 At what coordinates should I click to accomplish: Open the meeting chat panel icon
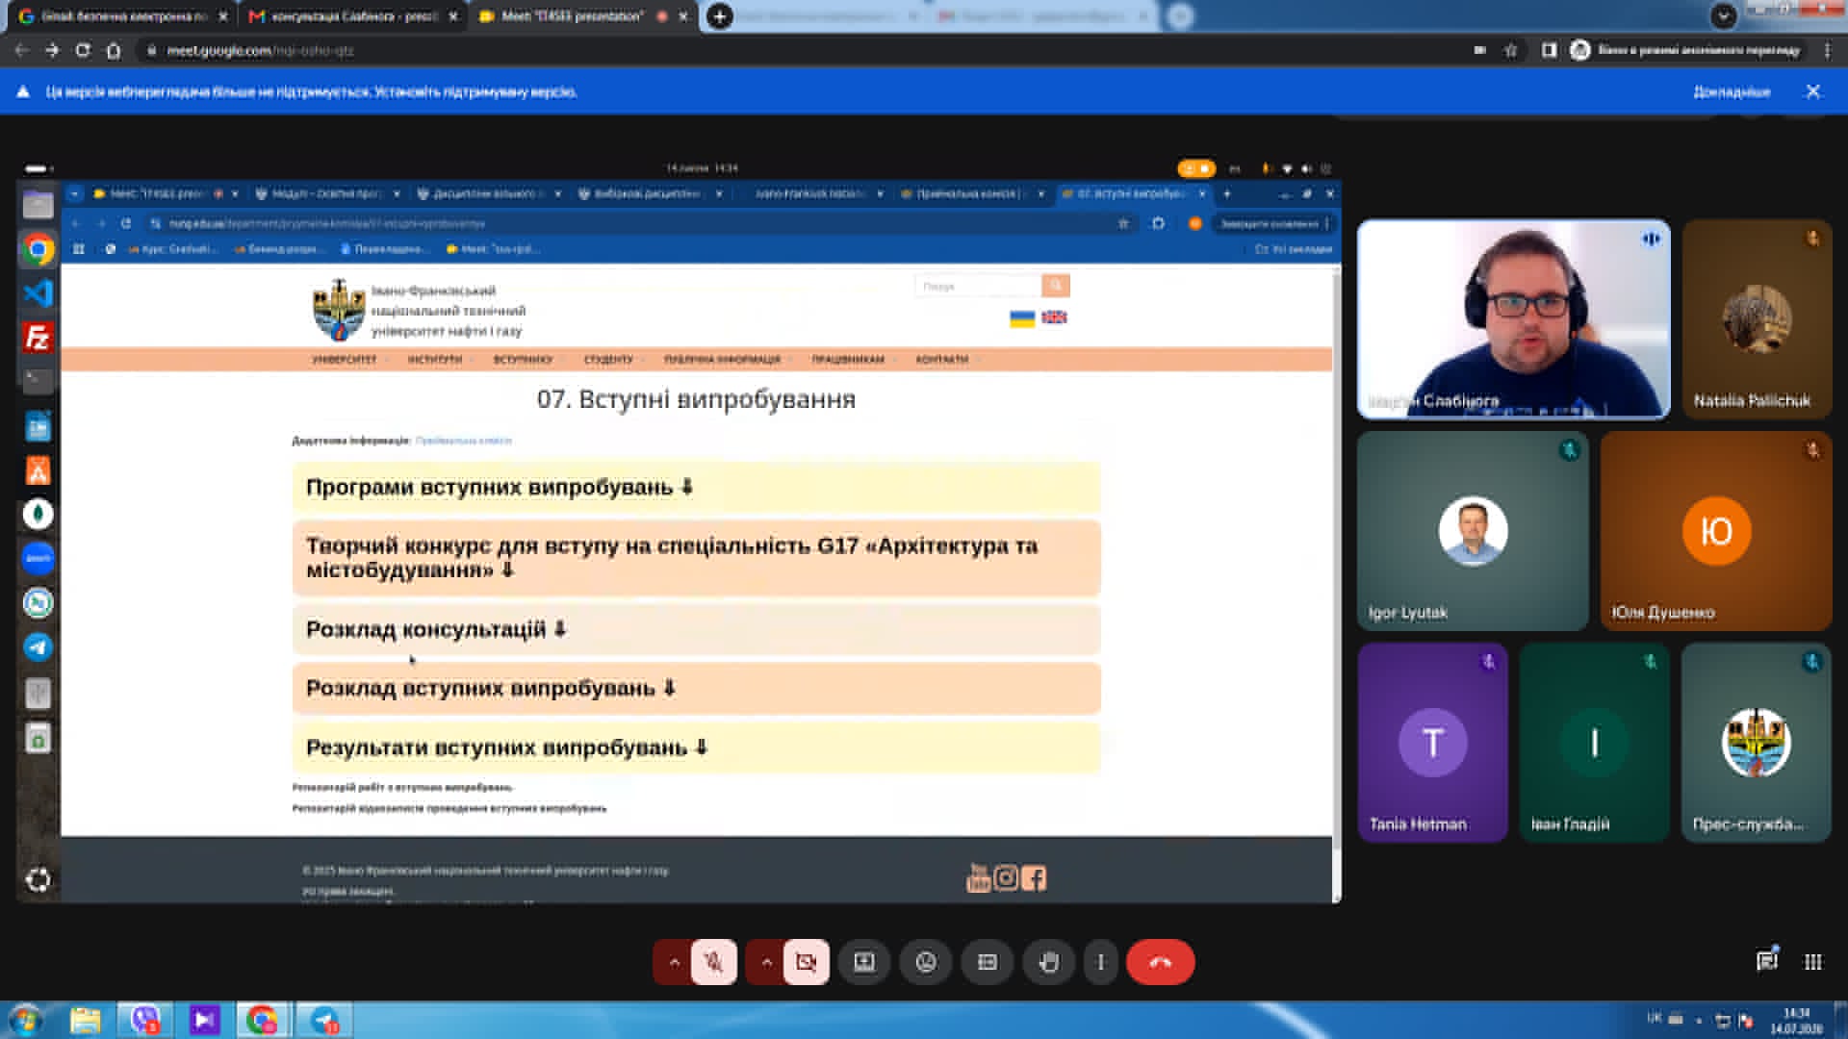pos(1766,961)
